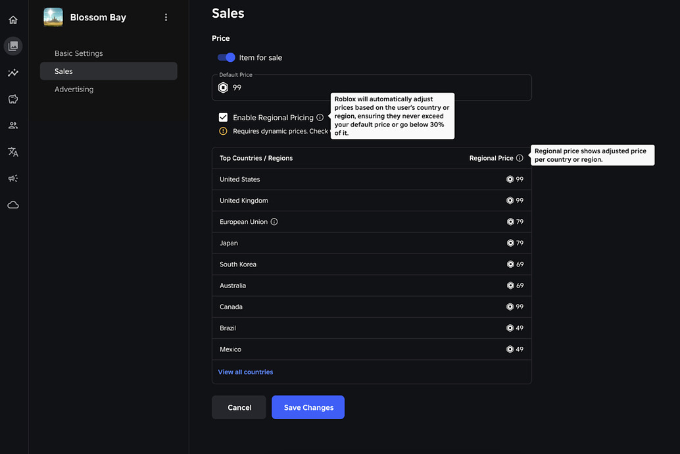Open Cloud via the cloud icon

pos(12,205)
